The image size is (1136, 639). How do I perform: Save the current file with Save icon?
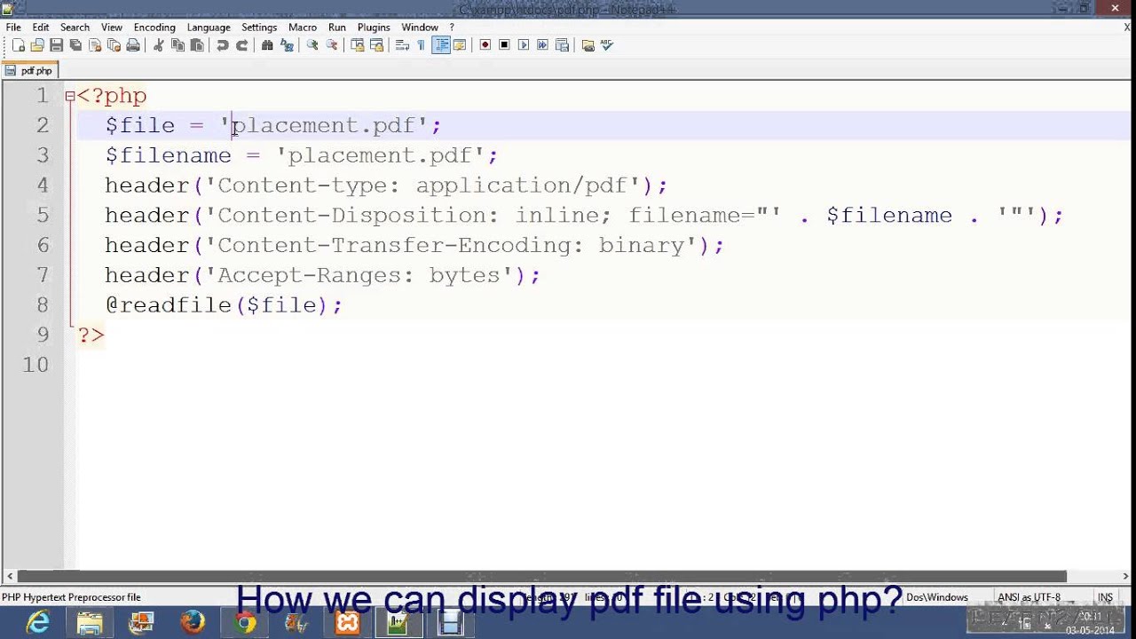56,45
